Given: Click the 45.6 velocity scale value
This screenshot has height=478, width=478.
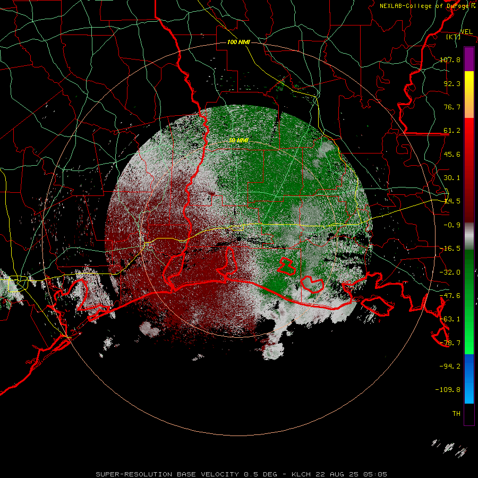Looking at the screenshot, I should click(x=452, y=154).
